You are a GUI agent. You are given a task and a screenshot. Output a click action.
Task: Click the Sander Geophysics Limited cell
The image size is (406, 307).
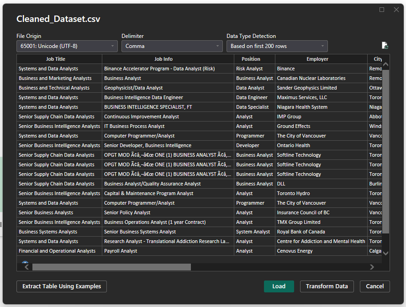click(321, 88)
